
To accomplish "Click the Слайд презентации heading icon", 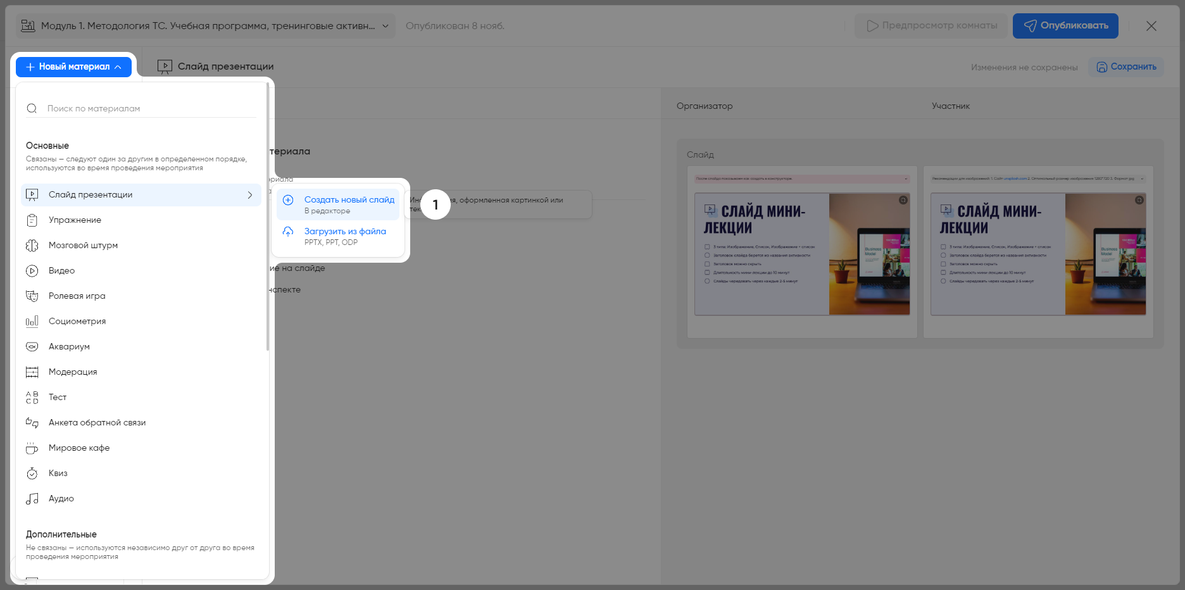I will coord(165,67).
